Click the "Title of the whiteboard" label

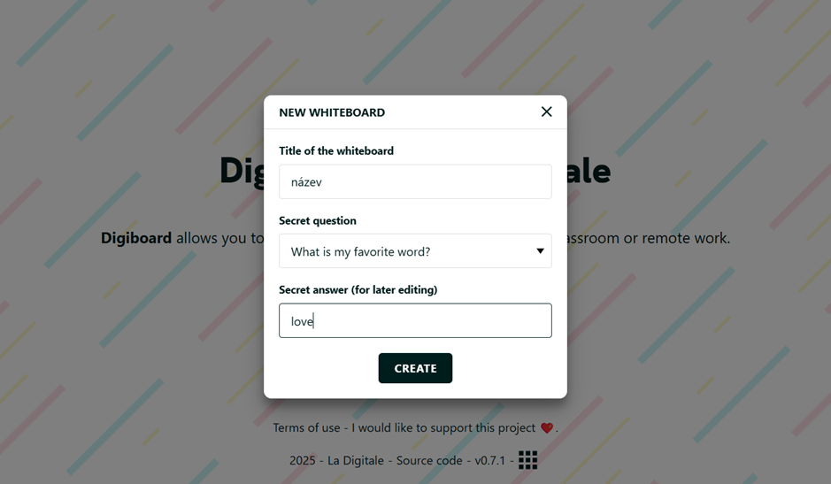click(336, 151)
